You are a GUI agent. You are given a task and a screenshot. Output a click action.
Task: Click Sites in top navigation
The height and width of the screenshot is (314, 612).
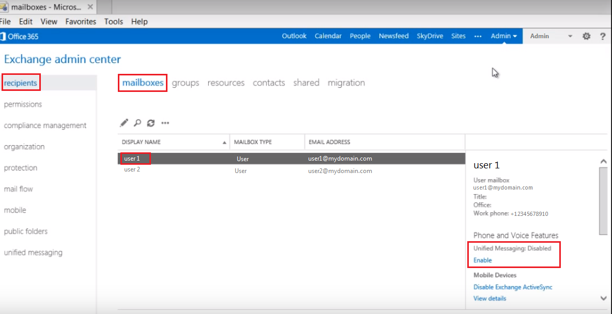pos(458,36)
